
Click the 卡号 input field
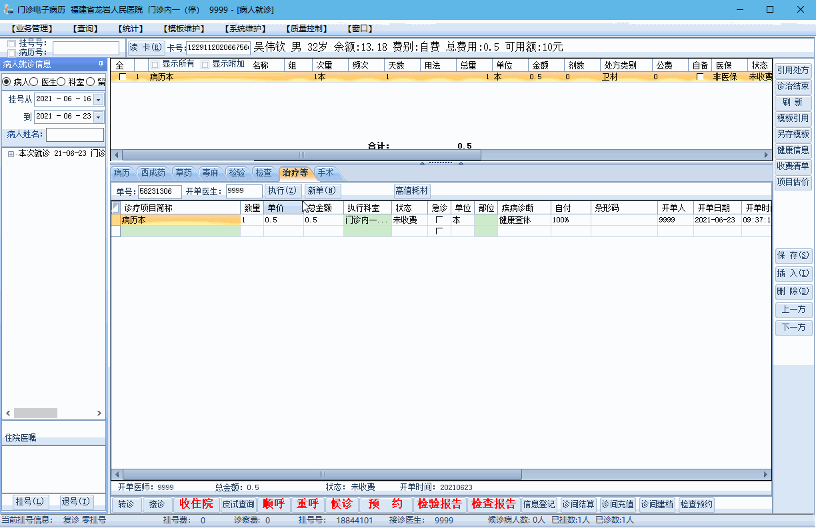tap(218, 47)
